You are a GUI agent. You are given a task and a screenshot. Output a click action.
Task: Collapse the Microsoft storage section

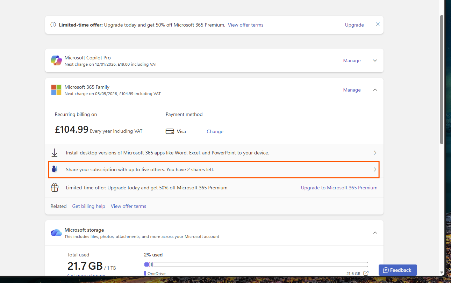375,232
